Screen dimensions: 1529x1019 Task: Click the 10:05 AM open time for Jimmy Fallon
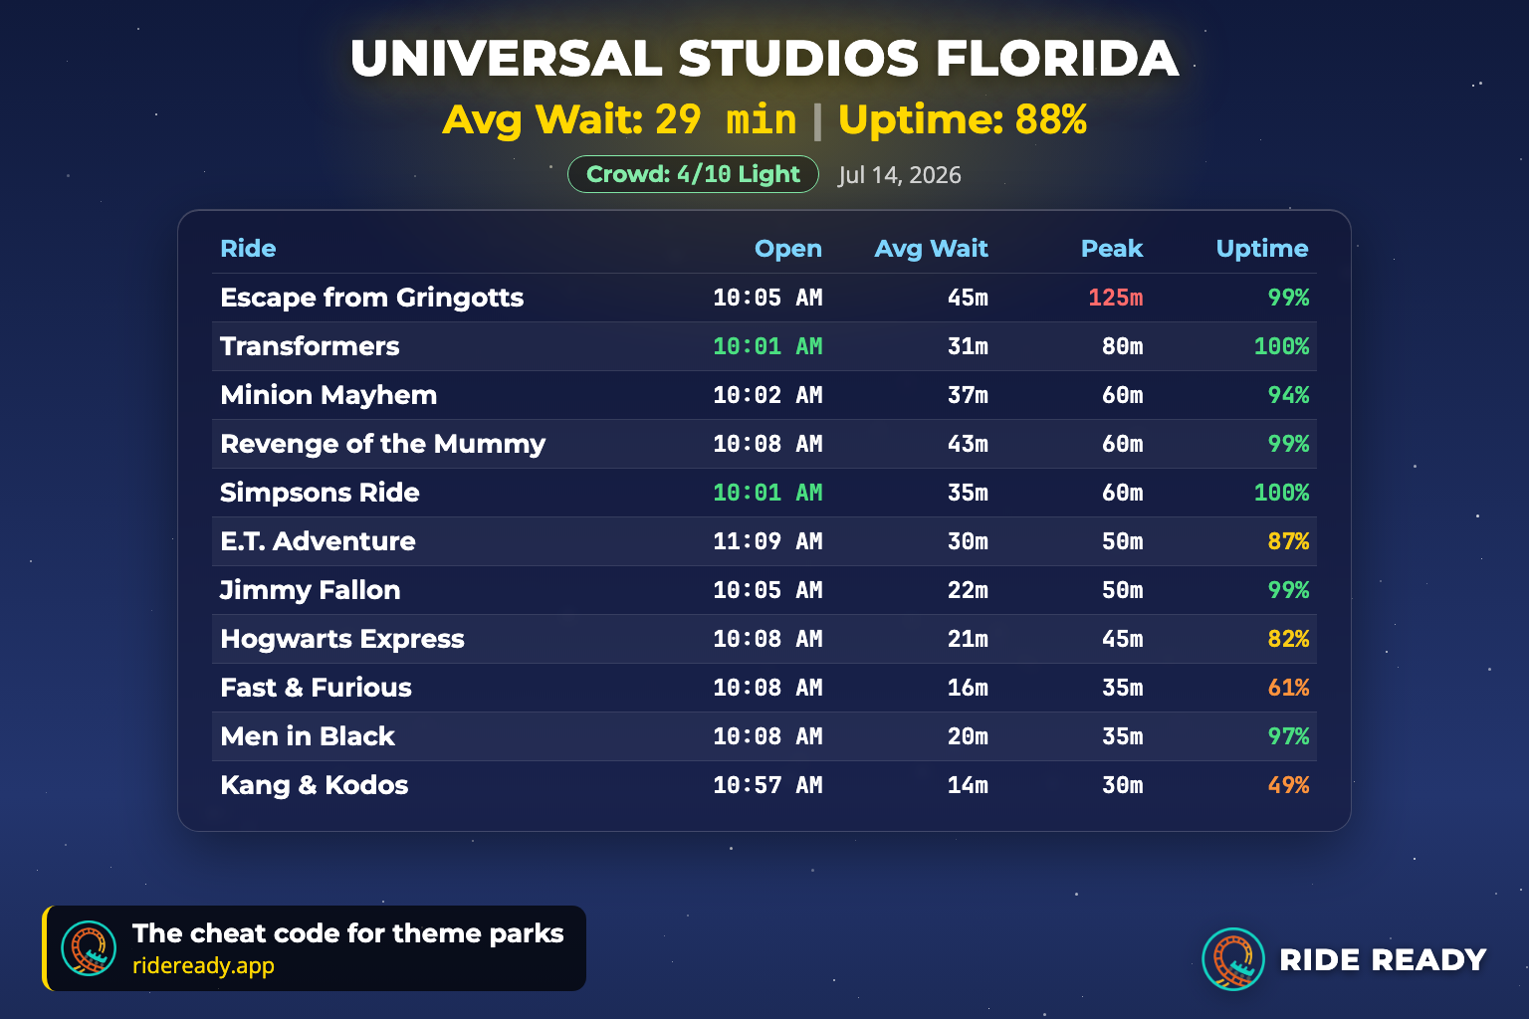[767, 590]
